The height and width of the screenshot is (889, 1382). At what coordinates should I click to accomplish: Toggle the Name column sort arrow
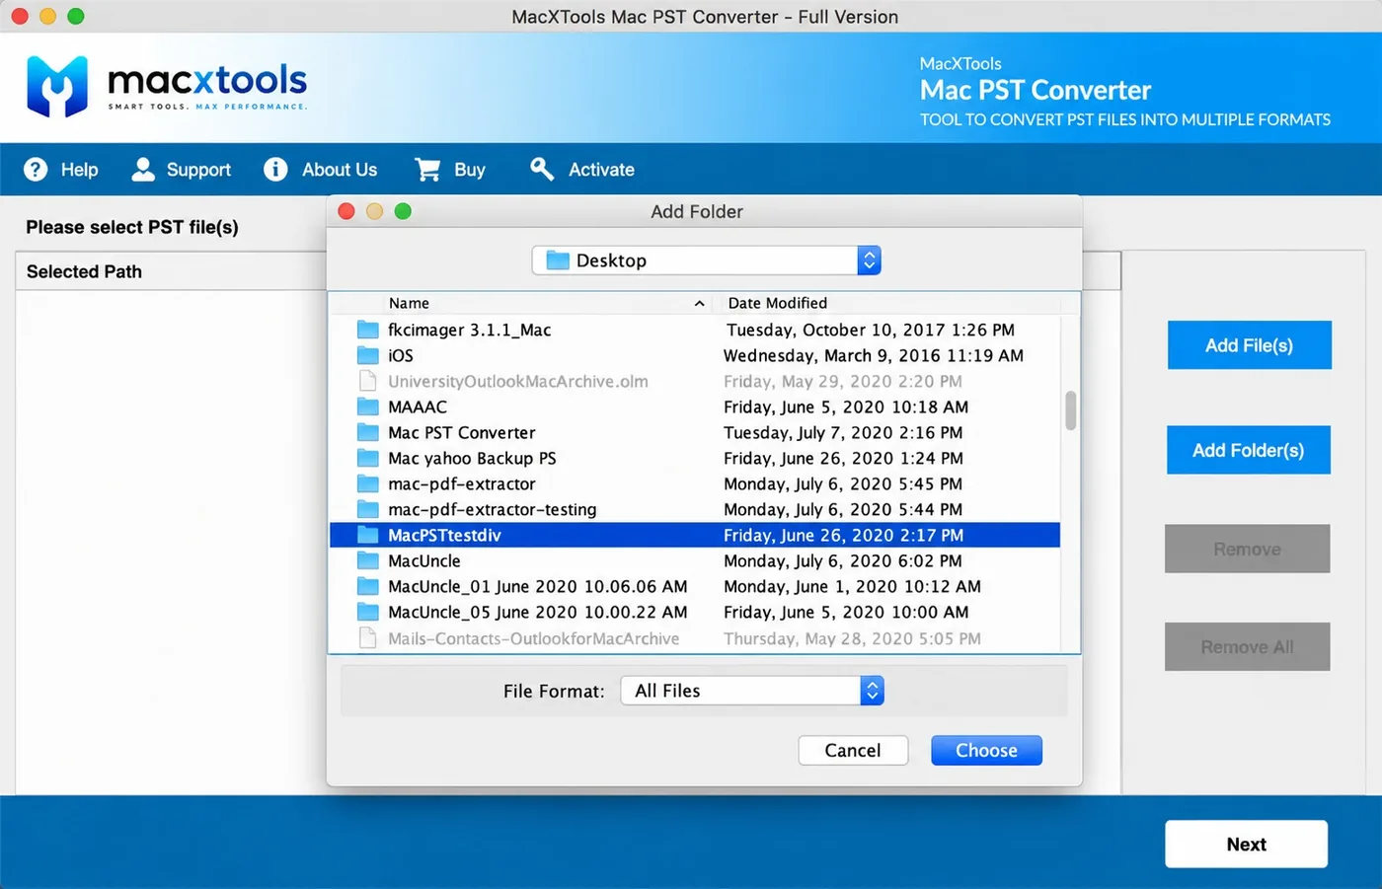coord(699,303)
